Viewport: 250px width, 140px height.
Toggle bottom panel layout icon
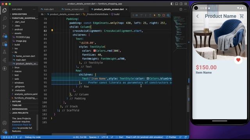pos(177,3)
